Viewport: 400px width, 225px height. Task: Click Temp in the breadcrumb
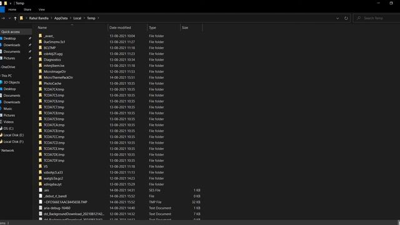pos(91,18)
